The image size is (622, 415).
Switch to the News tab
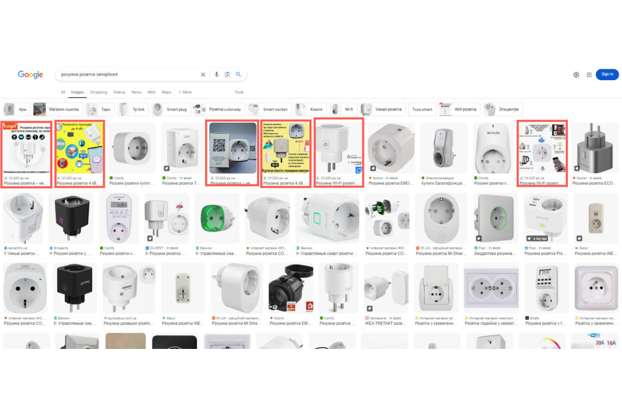(136, 92)
